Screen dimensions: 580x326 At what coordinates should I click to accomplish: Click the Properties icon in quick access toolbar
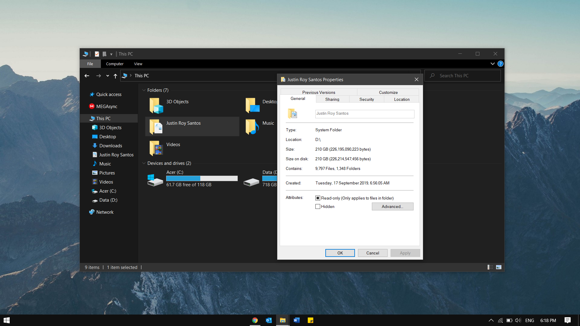pyautogui.click(x=97, y=54)
